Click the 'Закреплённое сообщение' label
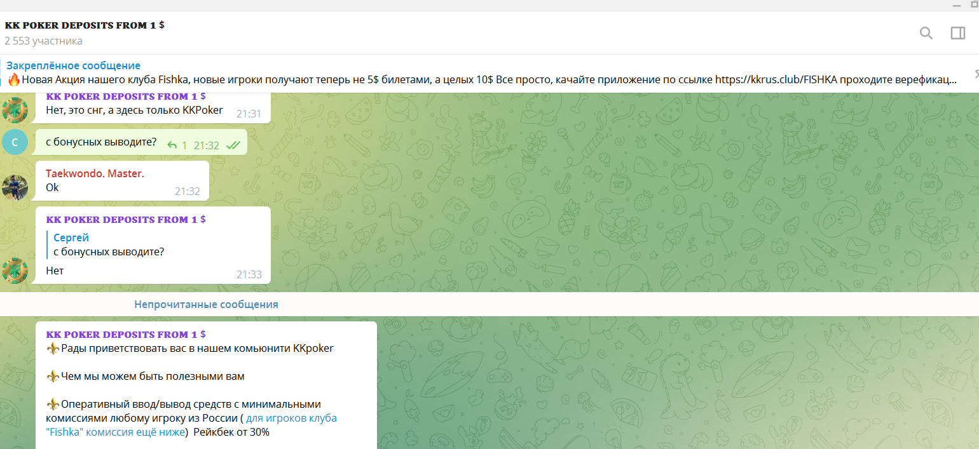Screen dimensions: 979x449 point(74,65)
